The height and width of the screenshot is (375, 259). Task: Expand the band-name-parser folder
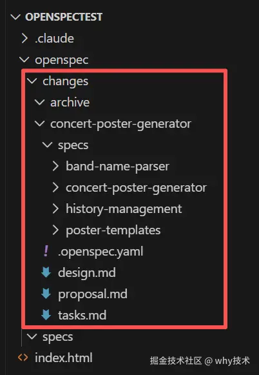tap(55, 166)
